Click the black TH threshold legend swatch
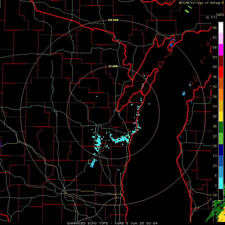Screen dimensions: 225x225 tap(221, 194)
